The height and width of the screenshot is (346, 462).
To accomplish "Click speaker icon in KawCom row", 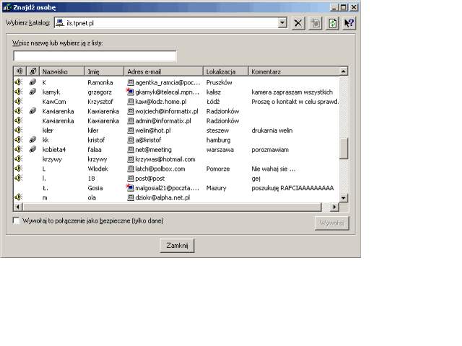I will [19, 101].
